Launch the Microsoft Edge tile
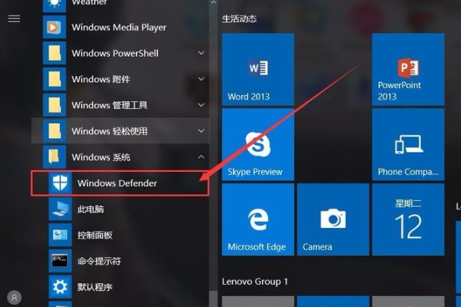 [x=258, y=220]
